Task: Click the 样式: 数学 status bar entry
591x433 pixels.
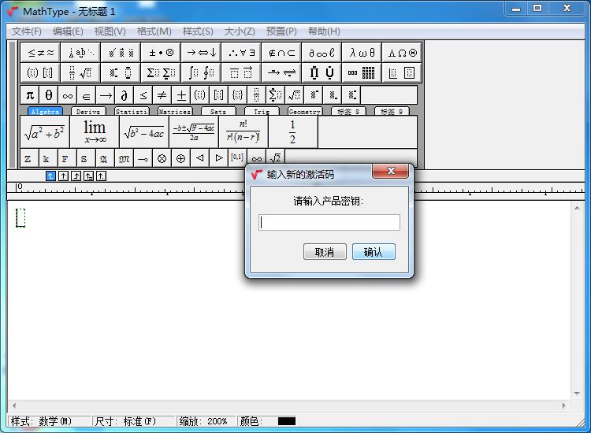Action: click(x=49, y=421)
